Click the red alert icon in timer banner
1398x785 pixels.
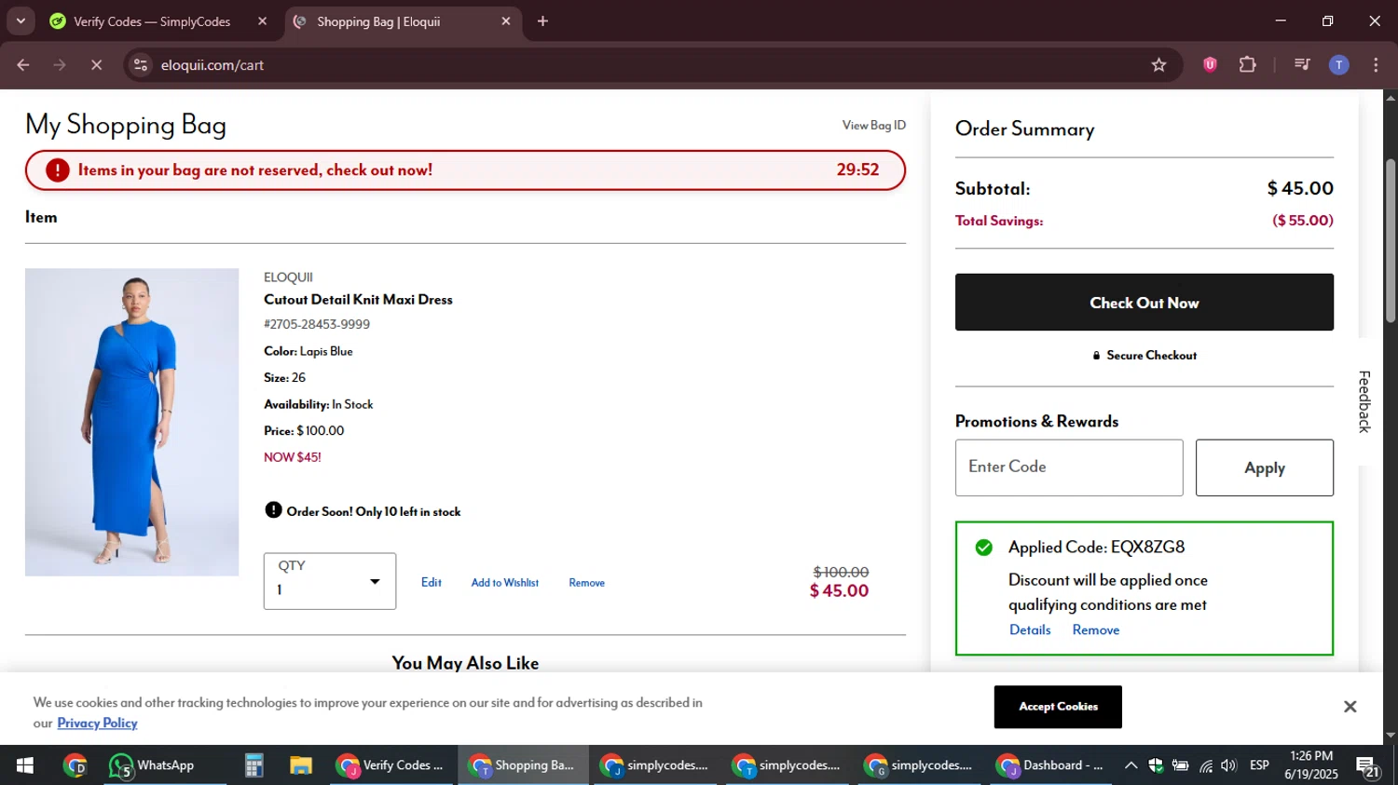coord(58,170)
